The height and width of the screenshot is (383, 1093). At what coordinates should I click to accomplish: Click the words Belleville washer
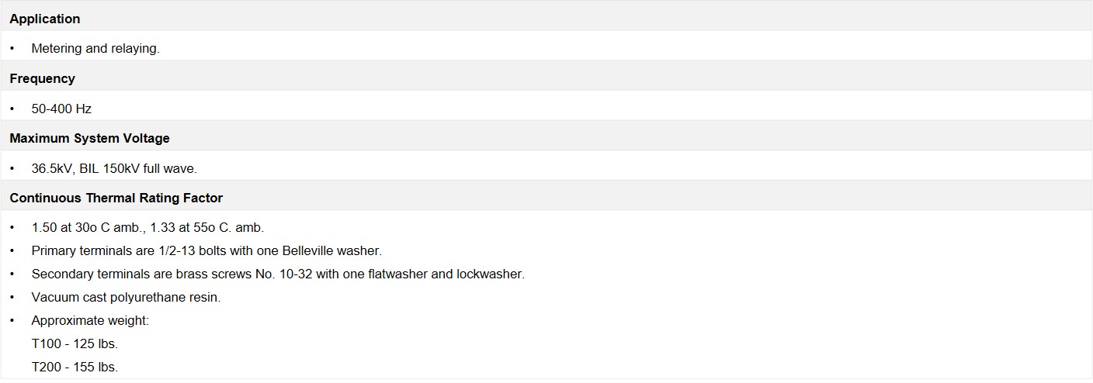[x=335, y=251]
